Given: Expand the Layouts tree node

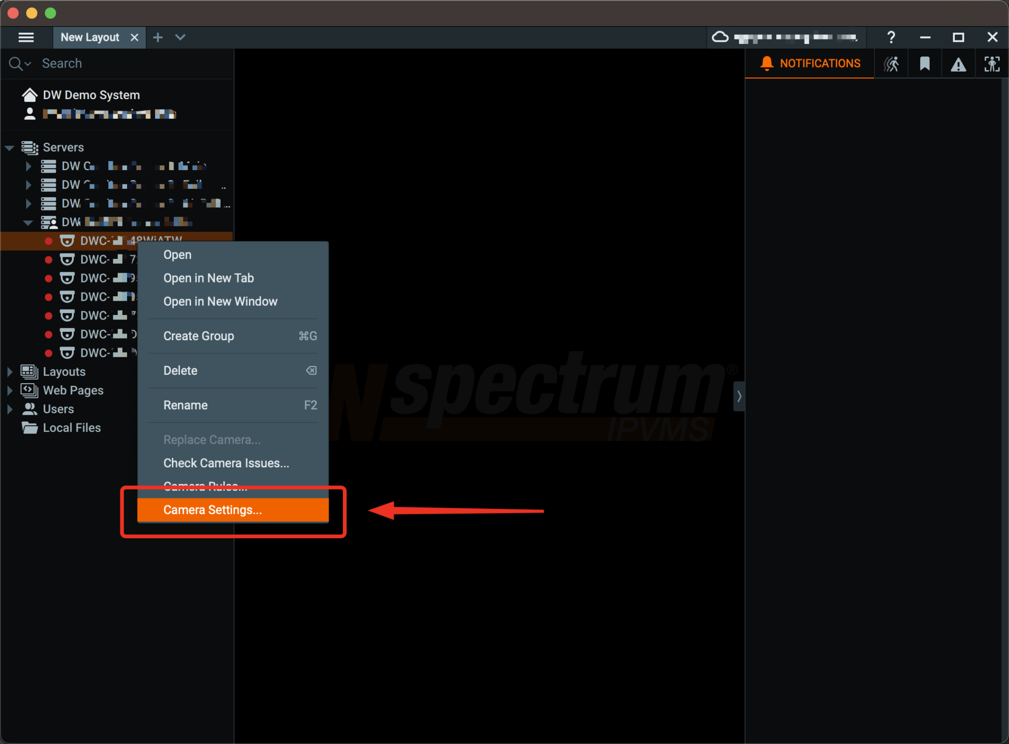Looking at the screenshot, I should tap(9, 372).
